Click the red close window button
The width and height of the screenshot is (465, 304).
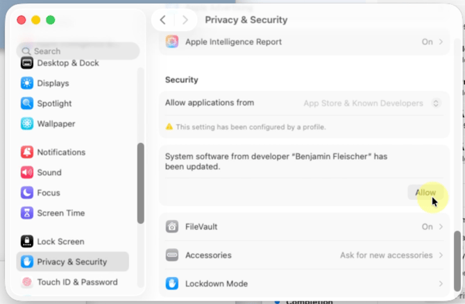22,20
